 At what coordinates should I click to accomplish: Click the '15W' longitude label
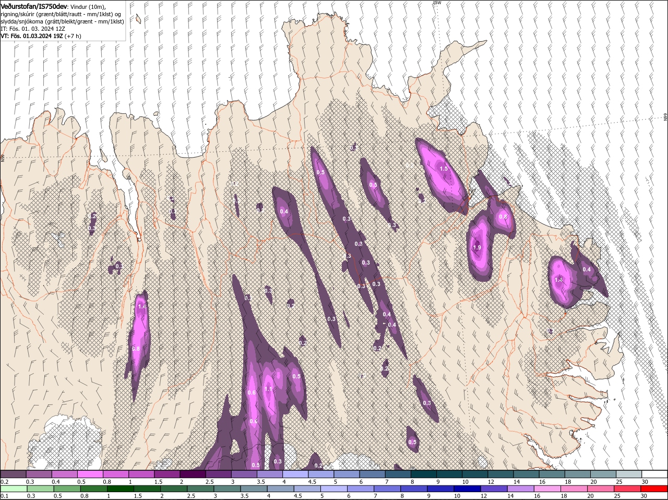(437, 3)
